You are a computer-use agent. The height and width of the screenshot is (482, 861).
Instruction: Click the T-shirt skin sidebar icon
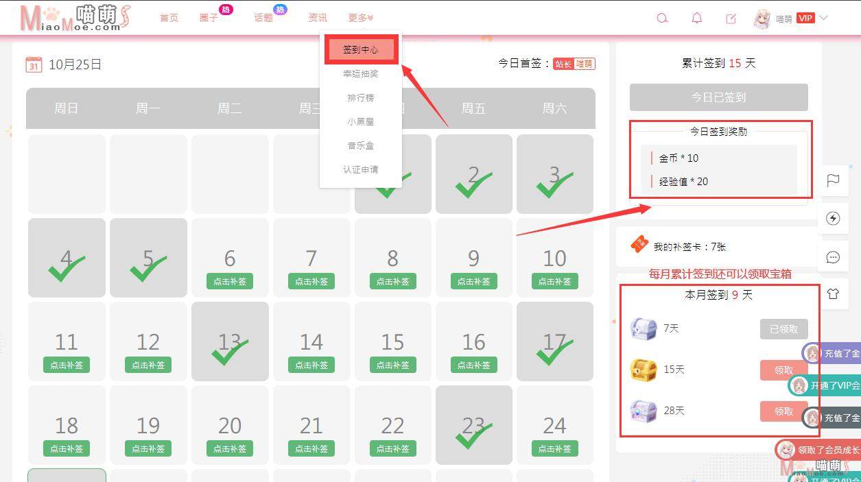tap(833, 294)
